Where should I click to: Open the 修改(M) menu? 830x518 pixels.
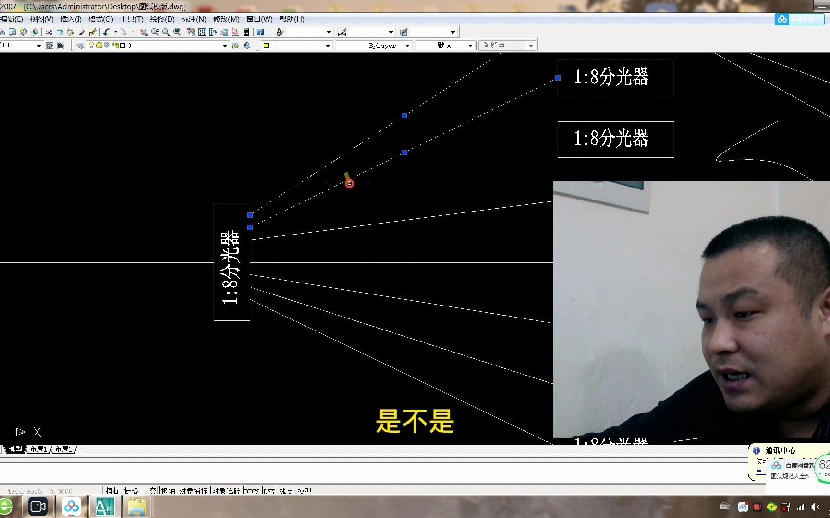(x=226, y=19)
